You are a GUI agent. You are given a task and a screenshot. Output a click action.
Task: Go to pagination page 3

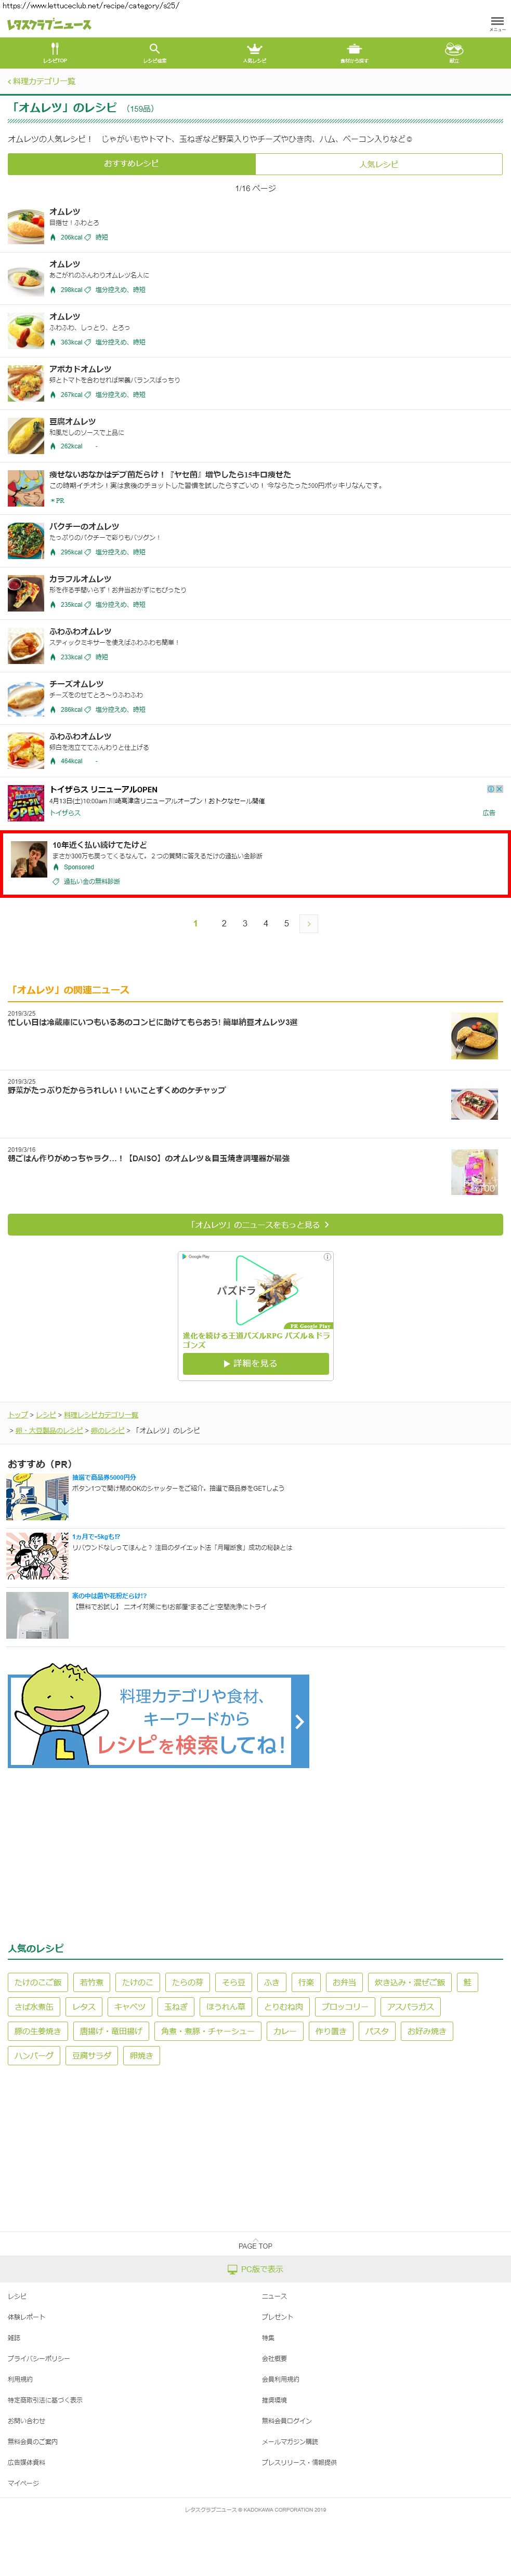point(245,924)
